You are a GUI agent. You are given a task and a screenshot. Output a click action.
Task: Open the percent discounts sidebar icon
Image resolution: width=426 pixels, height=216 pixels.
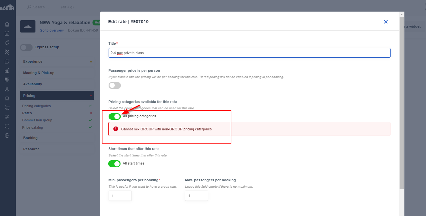[7, 52]
